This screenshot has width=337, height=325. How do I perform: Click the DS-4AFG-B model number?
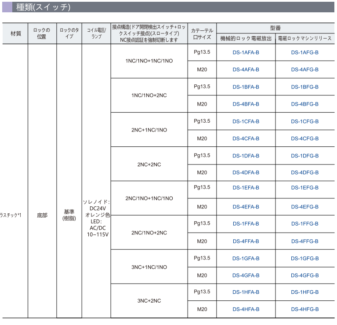pos(304,69)
